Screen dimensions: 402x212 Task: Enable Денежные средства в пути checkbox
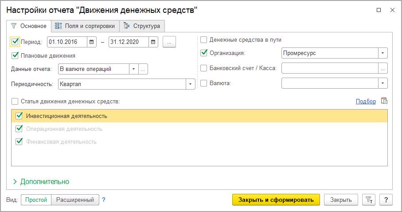204,40
